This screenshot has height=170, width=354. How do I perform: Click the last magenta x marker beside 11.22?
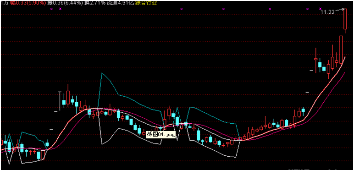point(320,9)
